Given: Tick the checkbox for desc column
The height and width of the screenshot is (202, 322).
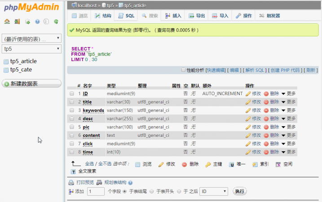Looking at the screenshot, I should coord(72,119).
